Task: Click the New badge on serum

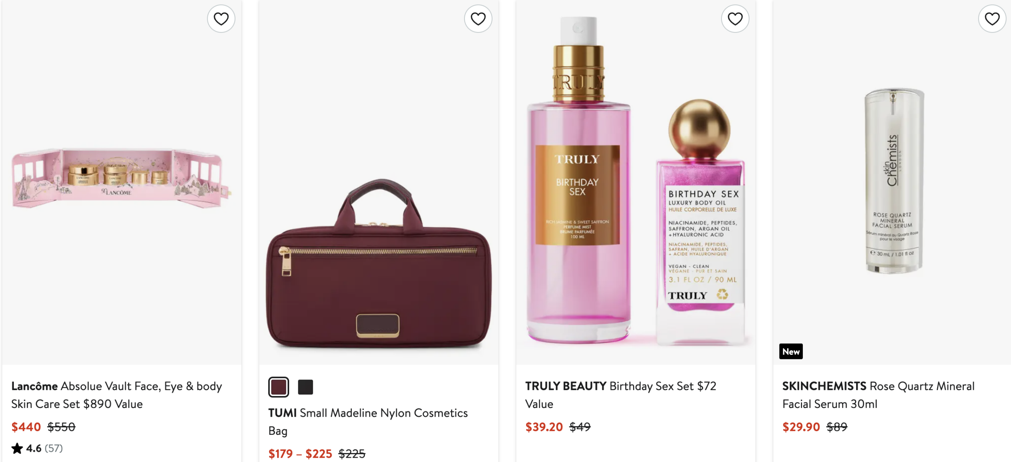Action: 791,352
